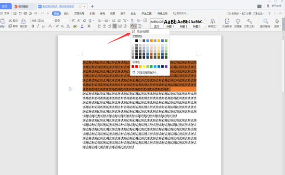Apply the Heading 1 (标题 1) style
Viewport: 285px width, 175px height.
coord(170,23)
